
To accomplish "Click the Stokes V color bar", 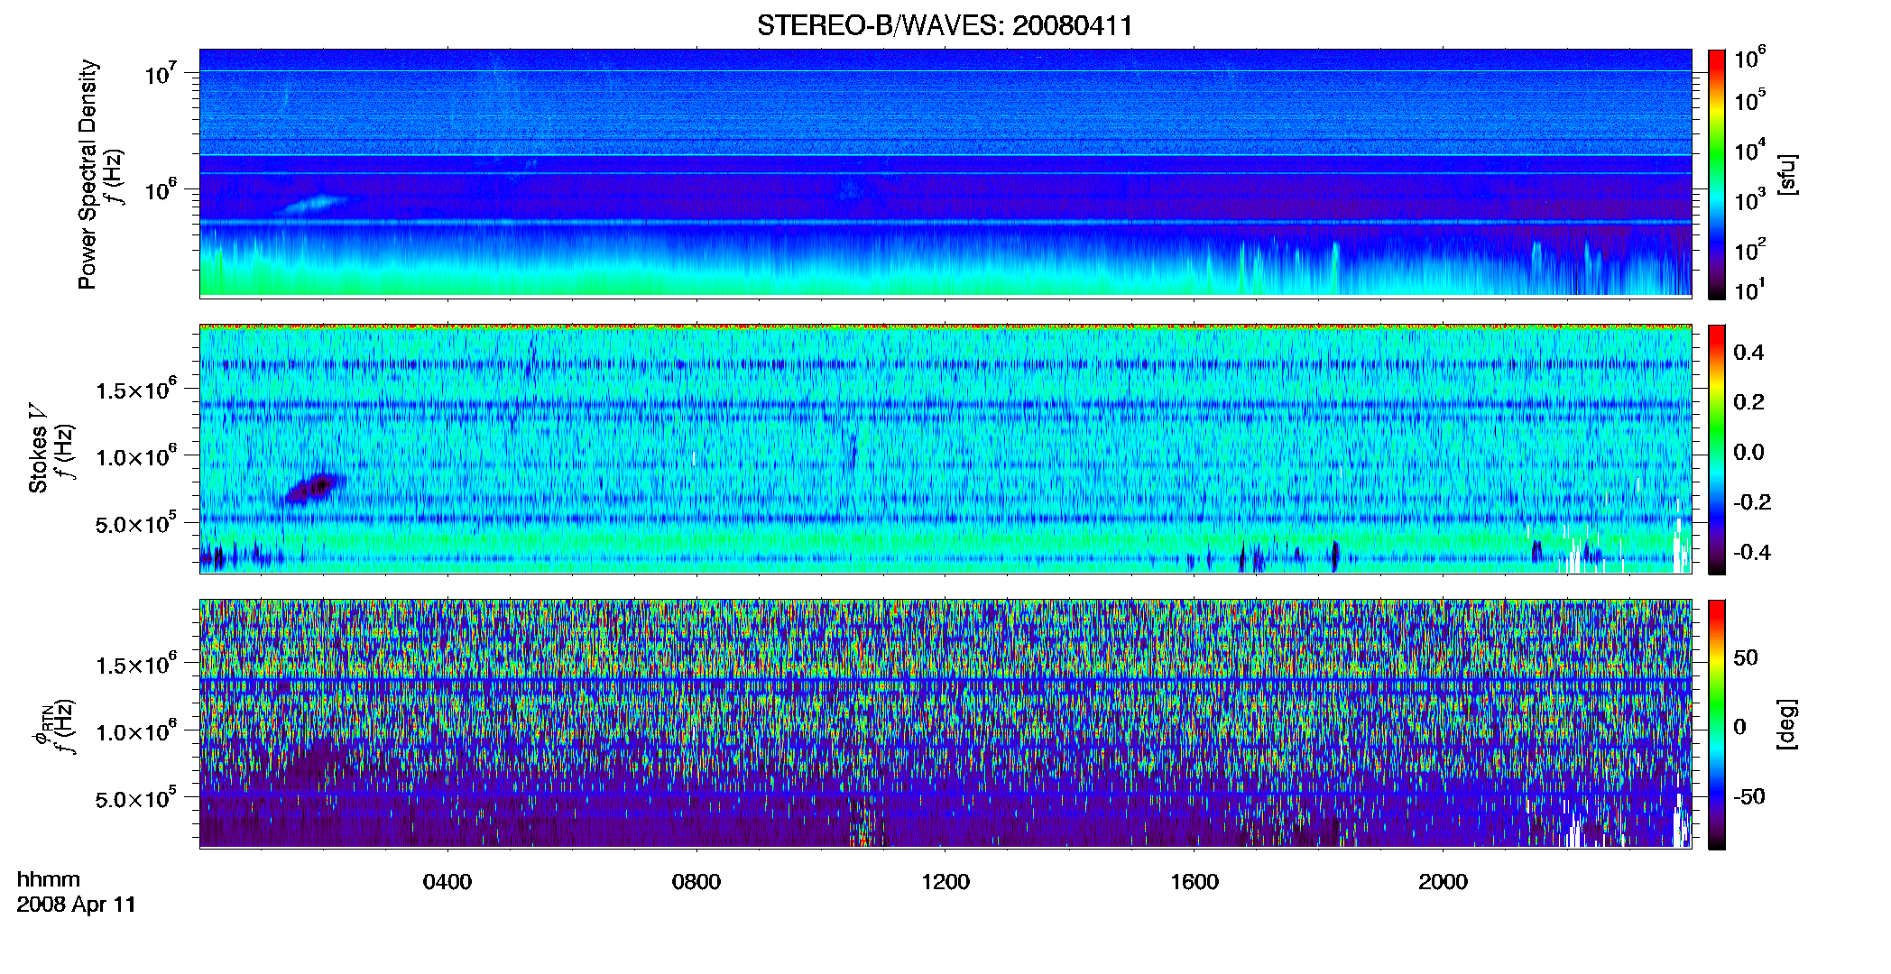I will 1717,449.
